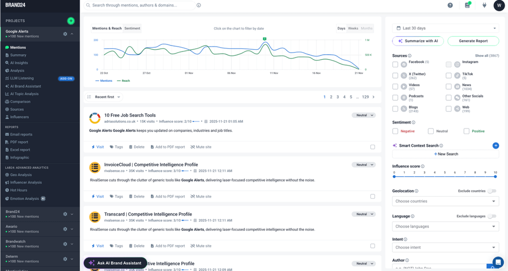Open Google Alerts project settings gear

point(65,34)
